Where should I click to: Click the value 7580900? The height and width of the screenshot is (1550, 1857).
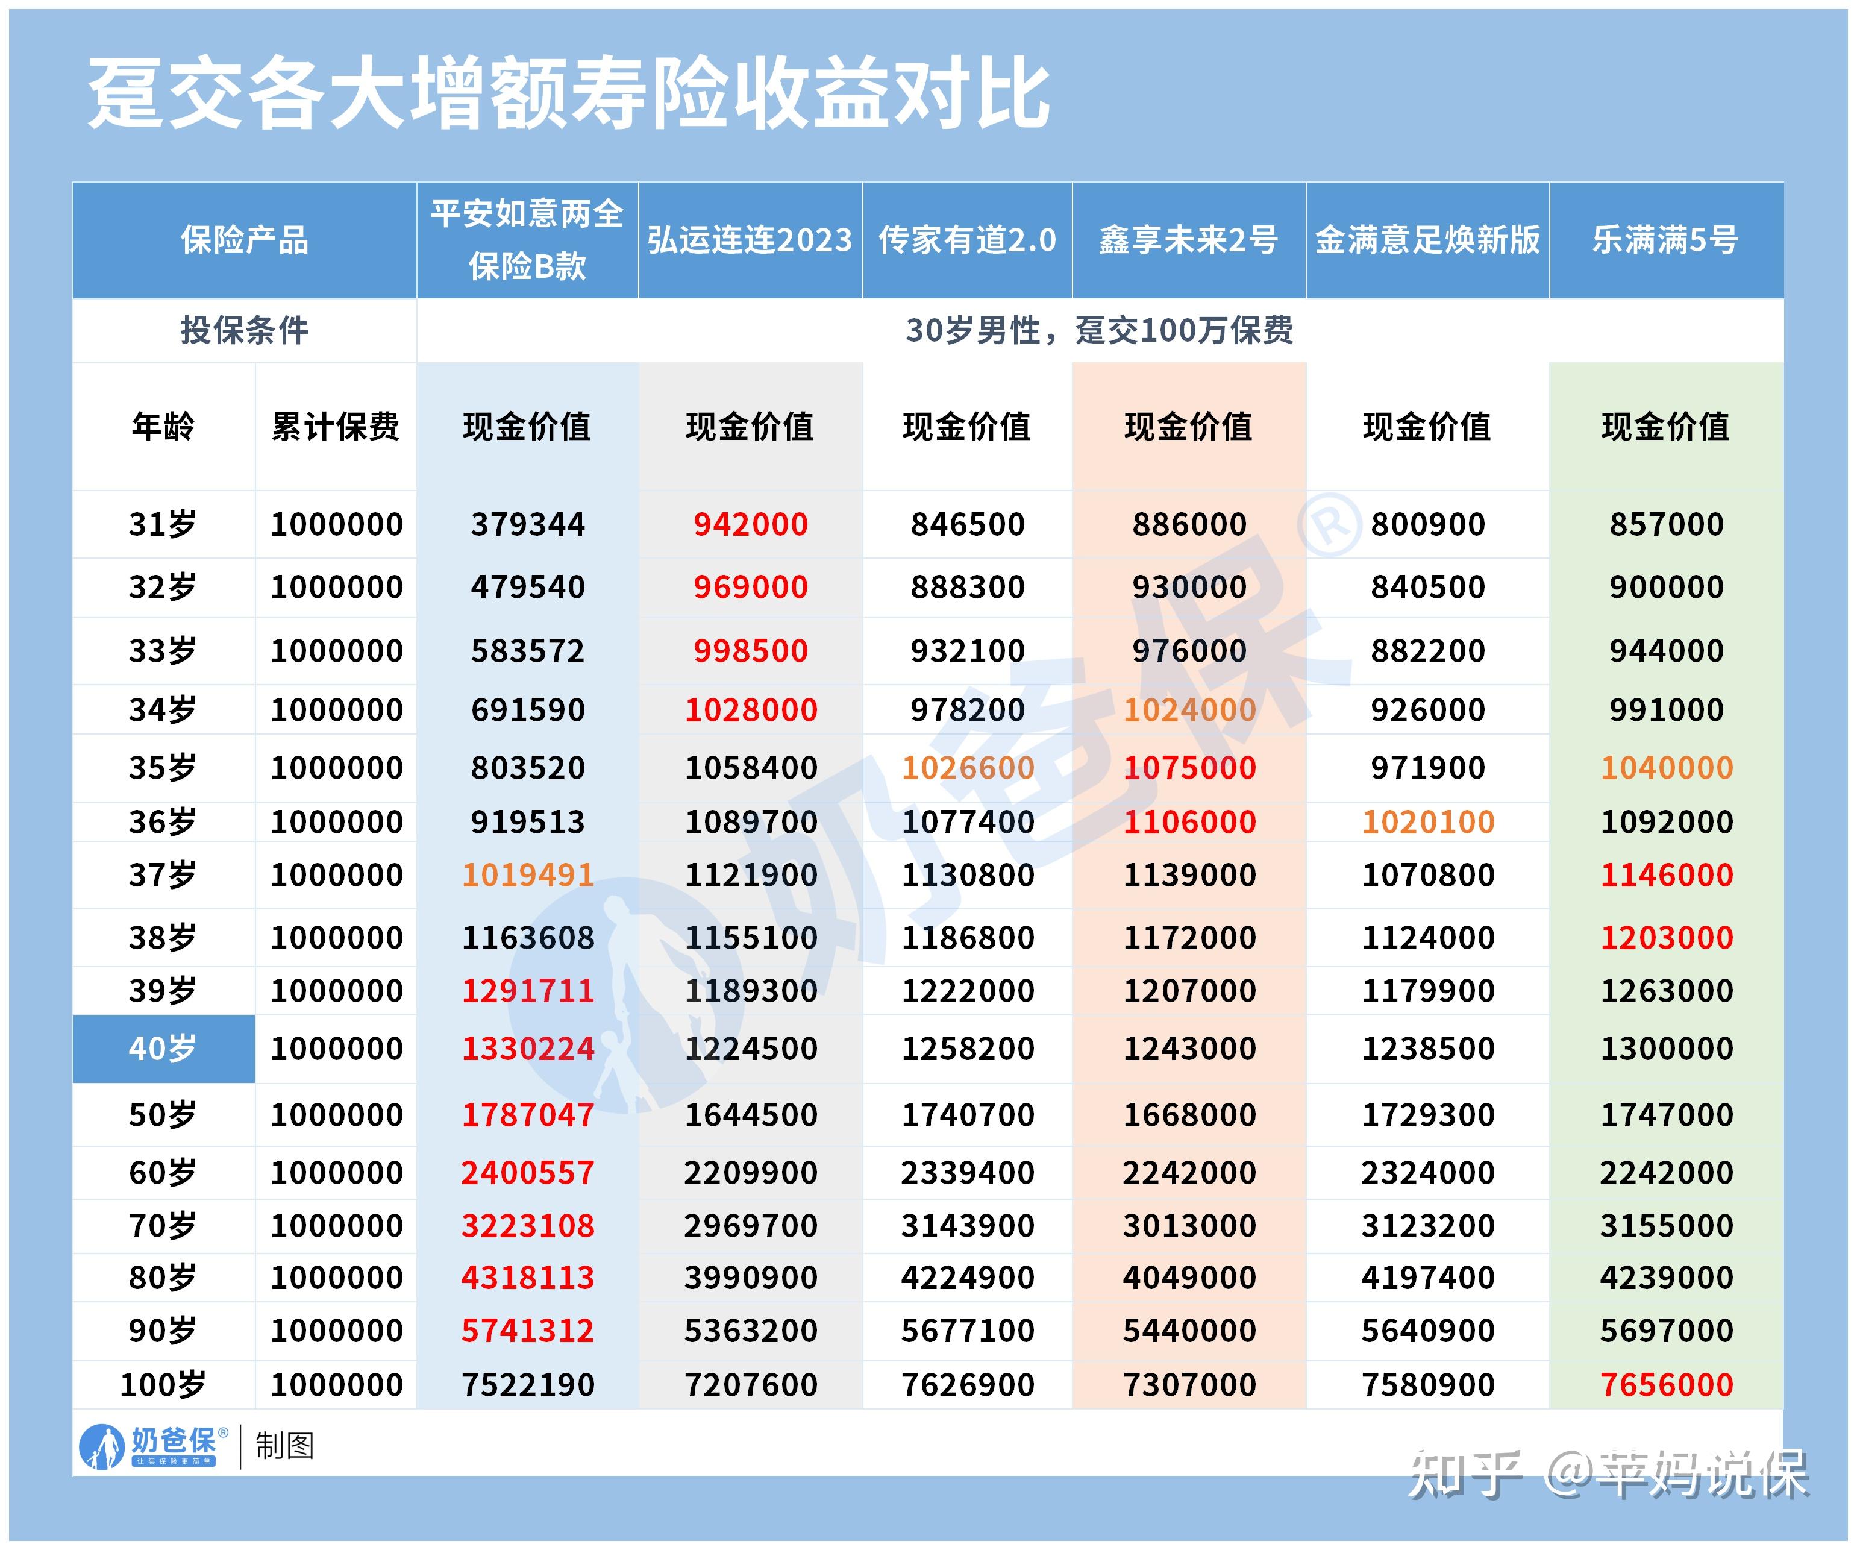click(x=1428, y=1385)
